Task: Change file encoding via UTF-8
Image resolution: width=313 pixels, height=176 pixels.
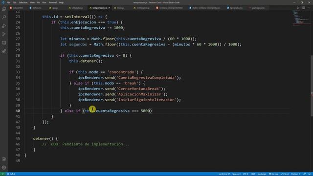Action: (x=246, y=174)
